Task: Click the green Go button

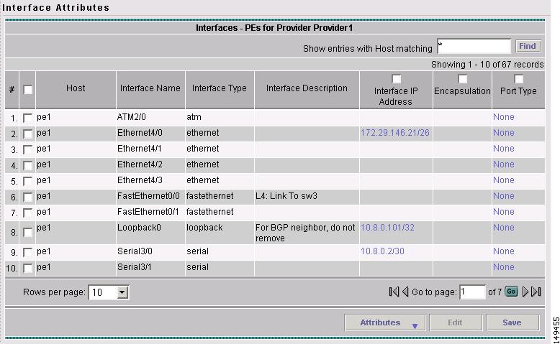Action: [511, 292]
